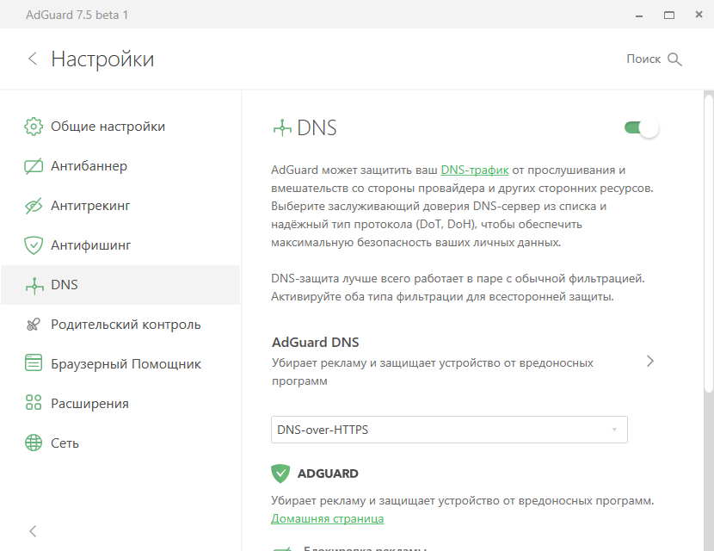Viewport: 714px width, 551px height.
Task: Click the Общие настройки gear icon
Action: [x=34, y=127]
